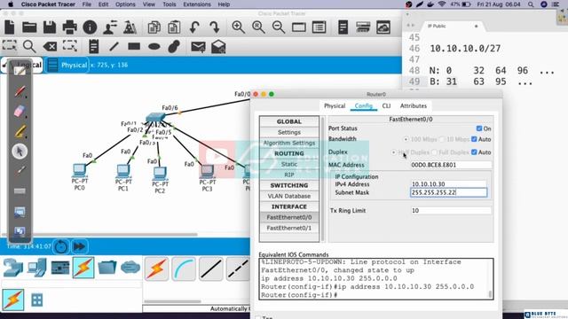The height and width of the screenshot is (319, 568).
Task: Open RIP routing settings
Action: 289,175
